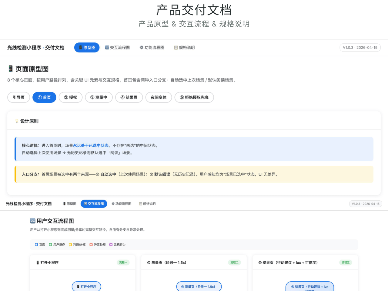Screen dimensions: 388x291
Task: Click the 流程一 badge on 打开小程序 card
Action: (123, 263)
